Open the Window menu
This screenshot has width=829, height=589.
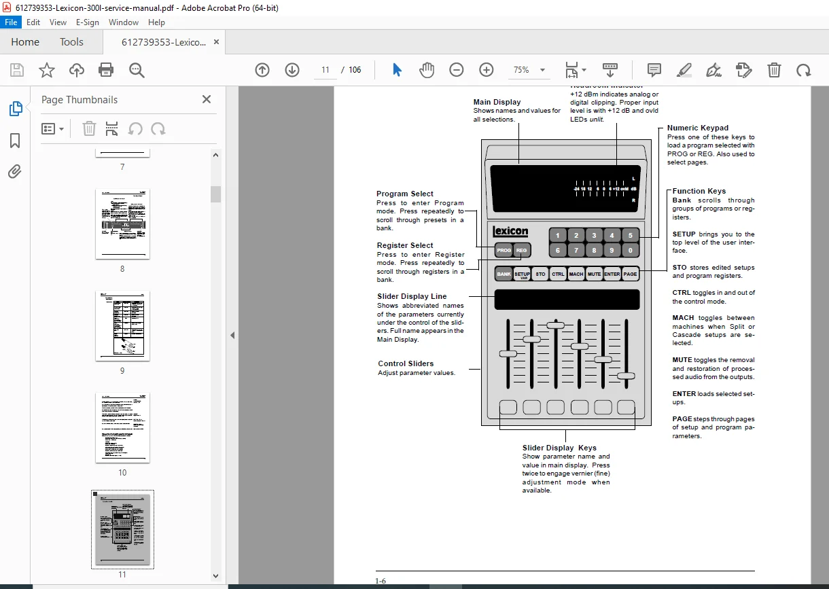point(124,22)
